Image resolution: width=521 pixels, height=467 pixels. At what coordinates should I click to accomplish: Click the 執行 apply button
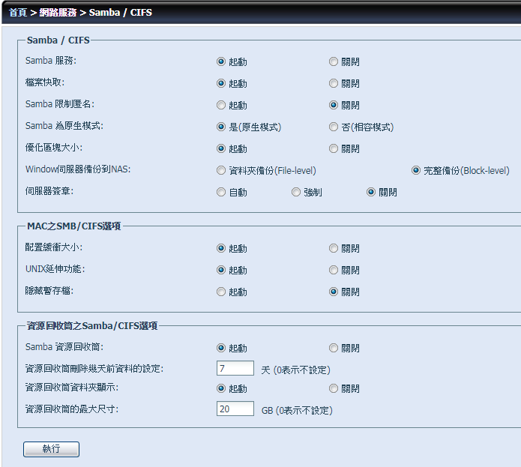click(51, 449)
